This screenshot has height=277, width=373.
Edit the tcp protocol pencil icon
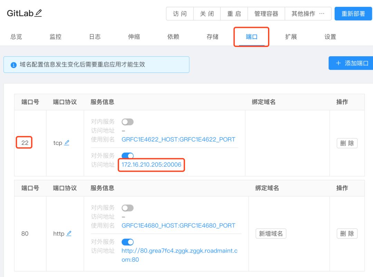click(x=67, y=142)
